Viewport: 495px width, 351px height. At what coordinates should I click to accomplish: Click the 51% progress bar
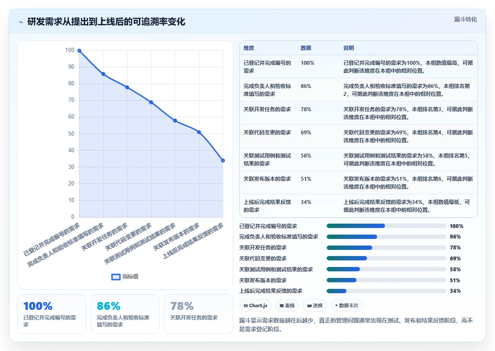pos(386,280)
